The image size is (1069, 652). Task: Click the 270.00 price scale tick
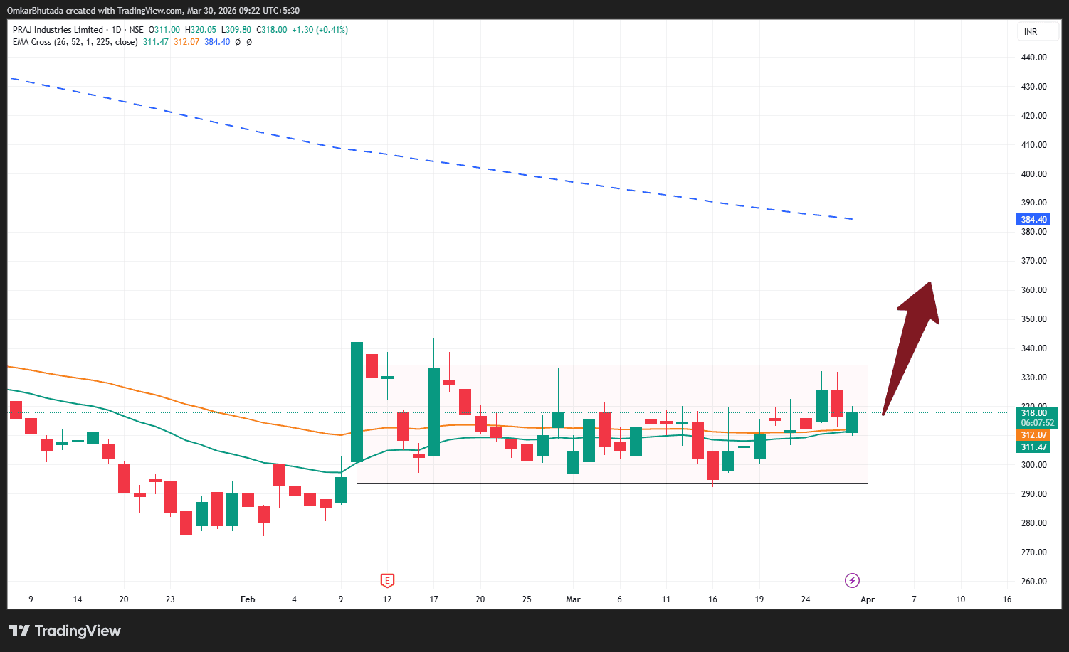pos(1033,552)
